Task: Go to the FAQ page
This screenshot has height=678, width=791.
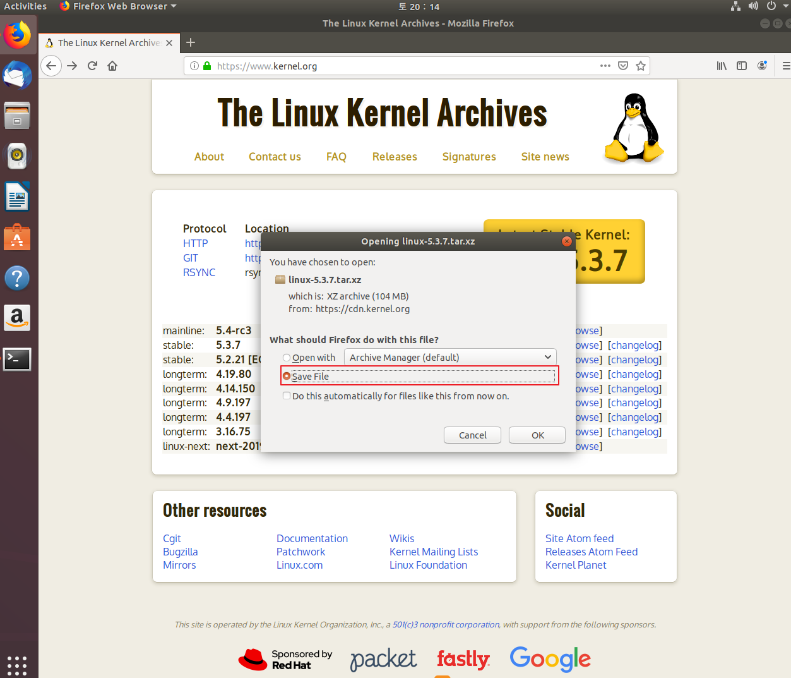Action: pyautogui.click(x=336, y=157)
